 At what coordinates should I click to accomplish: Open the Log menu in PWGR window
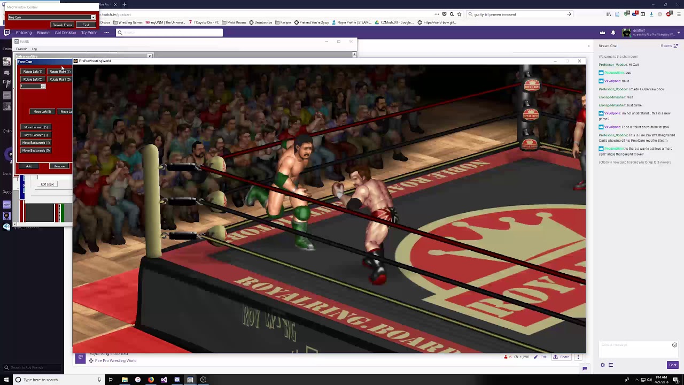[34, 49]
